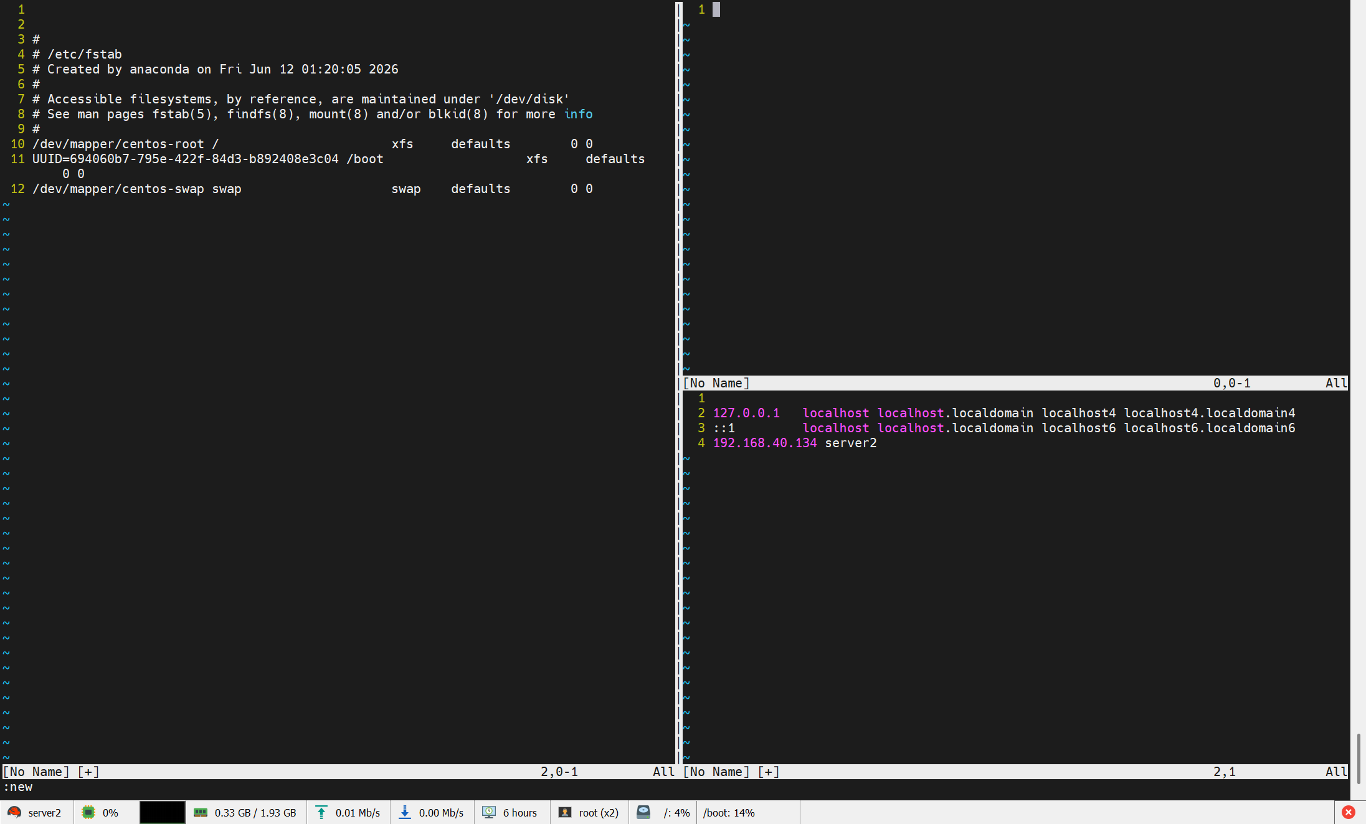Click the uptime monitor clock icon
The width and height of the screenshot is (1366, 824).
click(489, 812)
